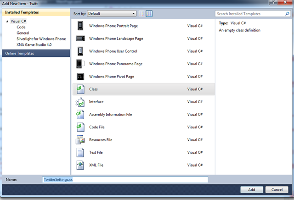This screenshot has width=294, height=200.
Task: Select the Class template label
Action: coord(93,89)
